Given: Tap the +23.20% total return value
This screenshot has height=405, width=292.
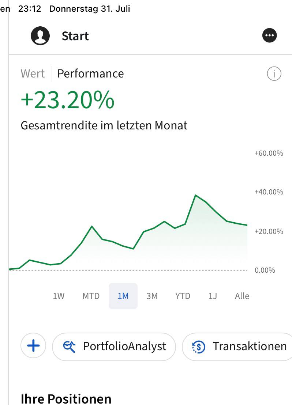Looking at the screenshot, I should point(68,100).
